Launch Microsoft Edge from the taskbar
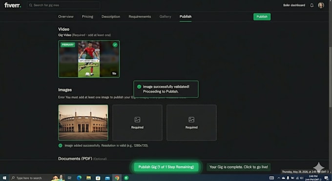The width and height of the screenshot is (332, 181). point(79,178)
